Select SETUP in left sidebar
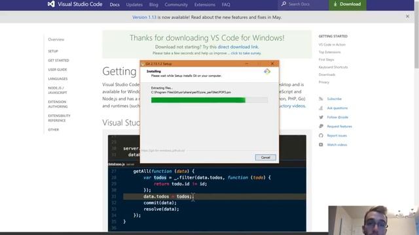This screenshot has height=235, width=419. (x=53, y=51)
